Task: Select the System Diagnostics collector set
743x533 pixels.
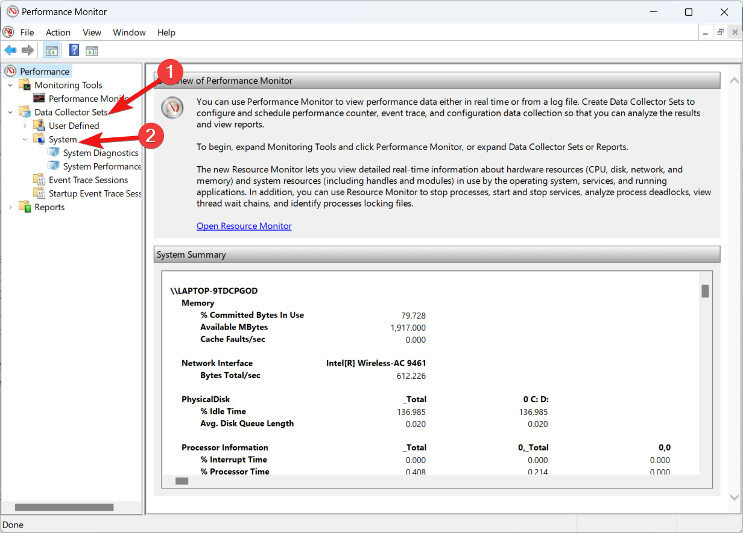Action: (x=100, y=153)
